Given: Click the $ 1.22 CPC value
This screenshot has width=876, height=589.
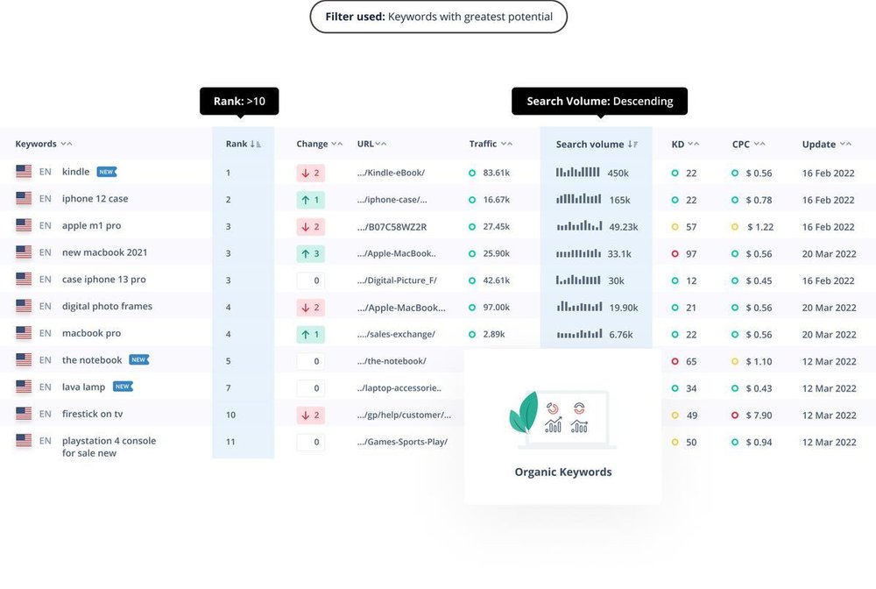Looking at the screenshot, I should click(760, 227).
